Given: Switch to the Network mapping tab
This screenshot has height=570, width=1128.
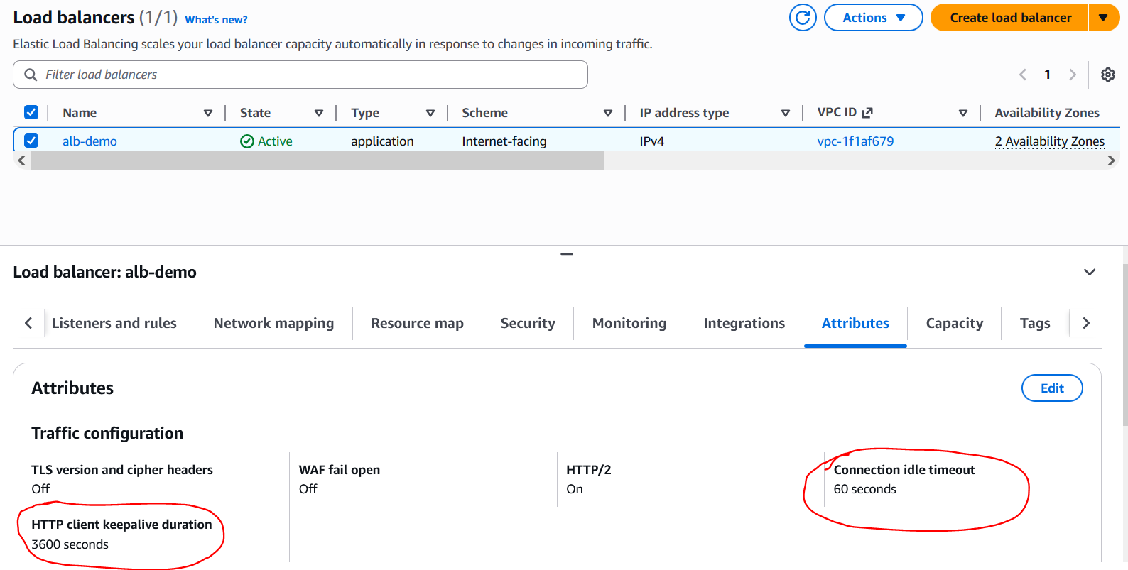Looking at the screenshot, I should 273,323.
